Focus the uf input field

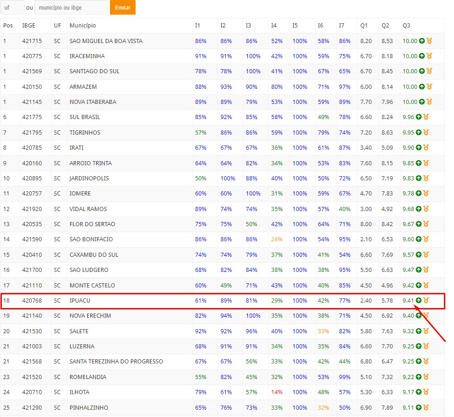(12, 8)
